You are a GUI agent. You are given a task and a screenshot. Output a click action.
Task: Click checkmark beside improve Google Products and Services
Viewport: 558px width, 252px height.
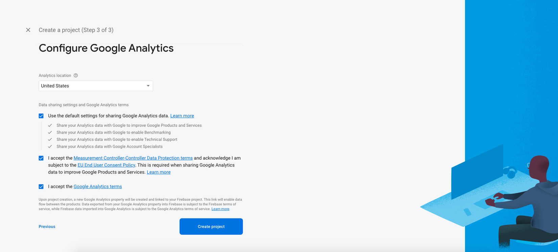[x=50, y=125]
